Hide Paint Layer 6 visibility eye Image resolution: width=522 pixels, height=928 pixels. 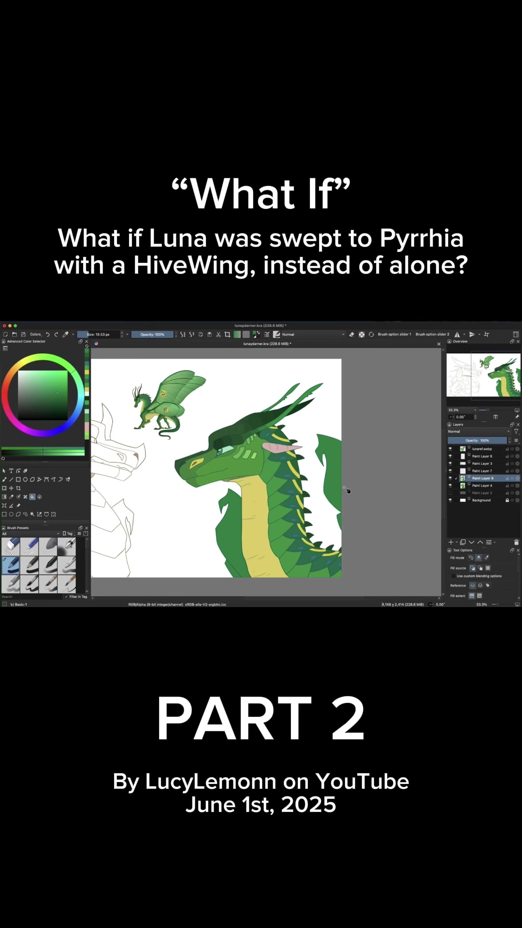click(x=450, y=456)
